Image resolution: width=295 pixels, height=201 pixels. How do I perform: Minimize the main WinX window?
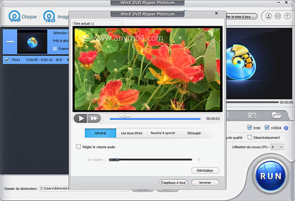point(279,2)
